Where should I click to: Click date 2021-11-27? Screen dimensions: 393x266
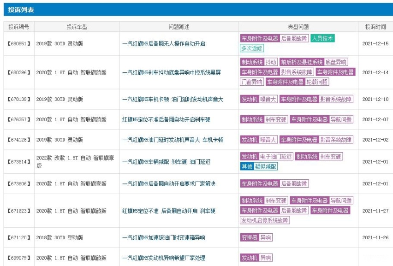click(x=375, y=211)
